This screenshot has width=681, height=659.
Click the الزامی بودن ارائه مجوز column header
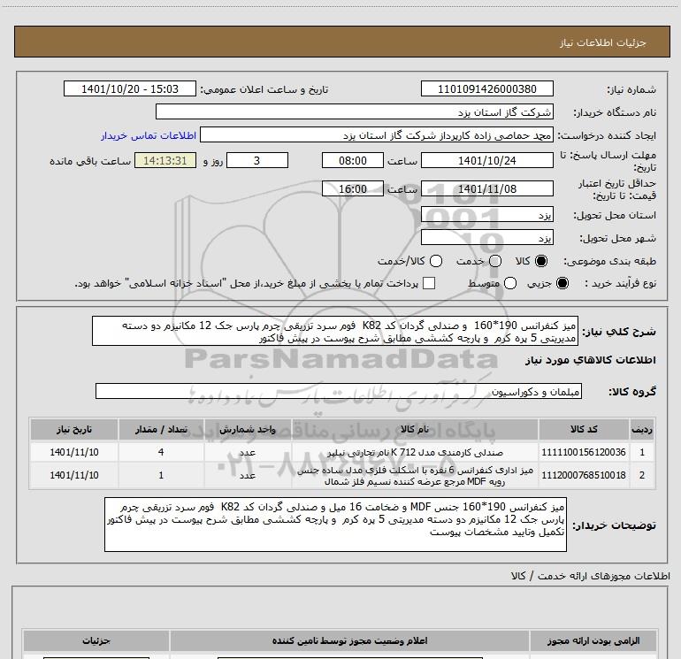(x=593, y=640)
